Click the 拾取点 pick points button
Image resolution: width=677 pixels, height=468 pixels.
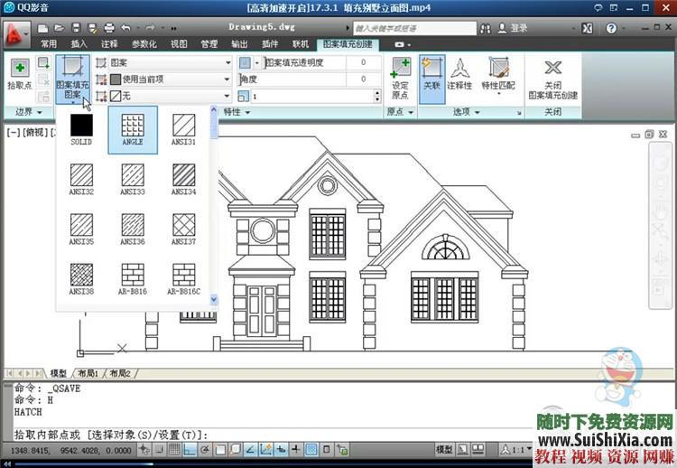point(20,74)
